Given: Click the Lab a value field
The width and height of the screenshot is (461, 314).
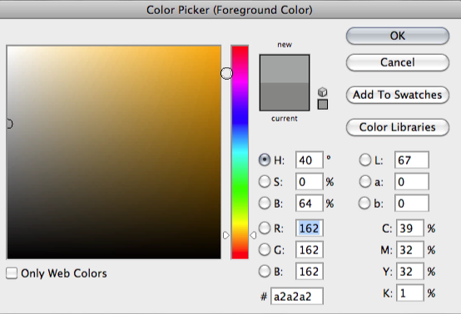Looking at the screenshot, I should pos(412,182).
